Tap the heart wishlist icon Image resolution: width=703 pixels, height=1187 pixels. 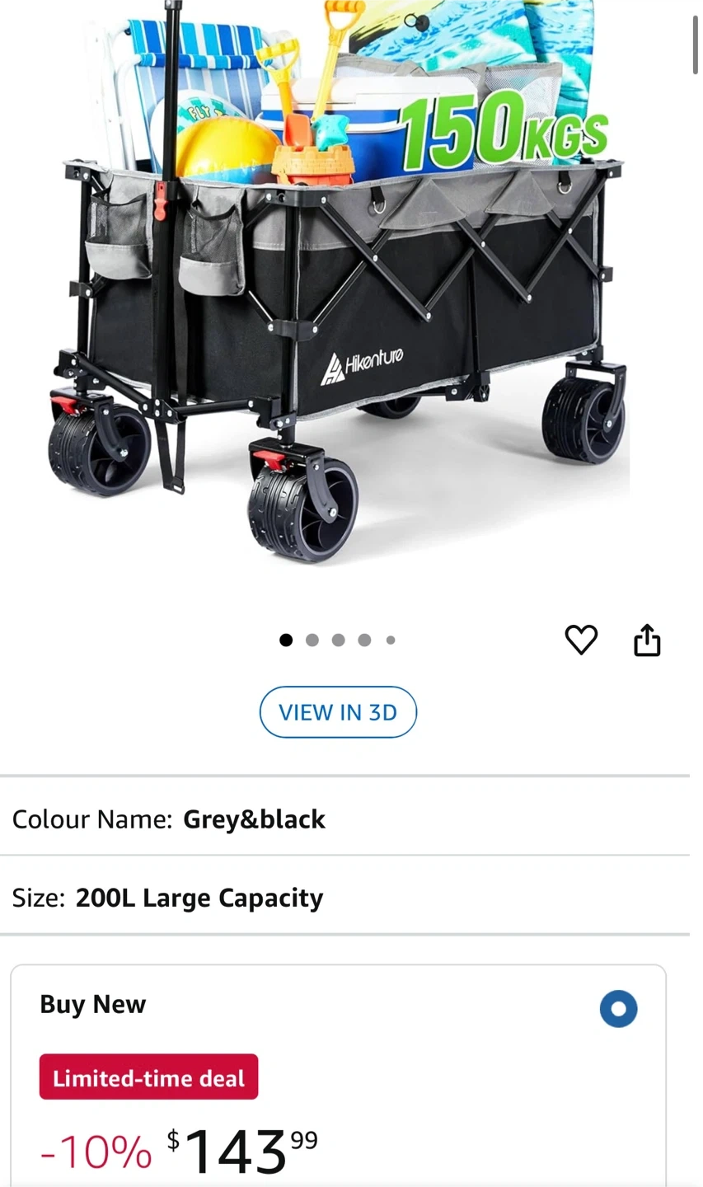click(581, 640)
